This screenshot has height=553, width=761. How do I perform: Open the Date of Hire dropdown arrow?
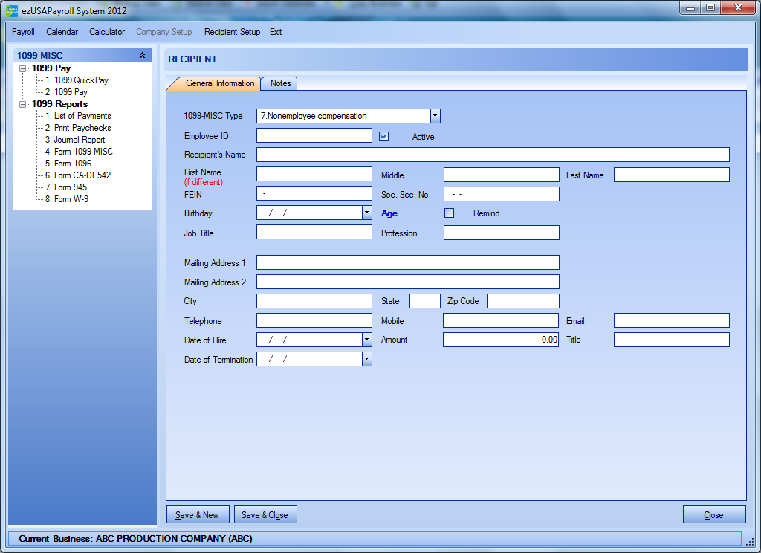(366, 340)
